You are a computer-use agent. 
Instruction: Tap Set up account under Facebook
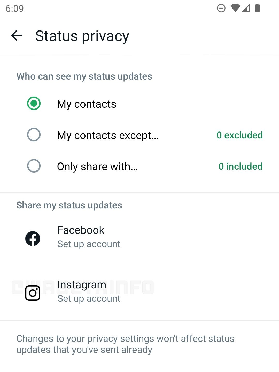pos(89,244)
